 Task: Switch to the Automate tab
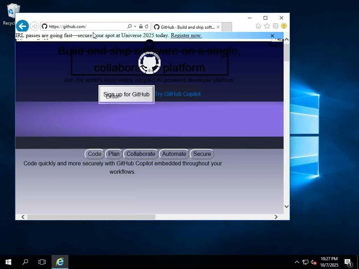pos(174,154)
